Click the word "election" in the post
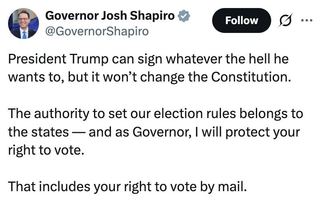This screenshot has width=319, height=200. tap(167, 114)
